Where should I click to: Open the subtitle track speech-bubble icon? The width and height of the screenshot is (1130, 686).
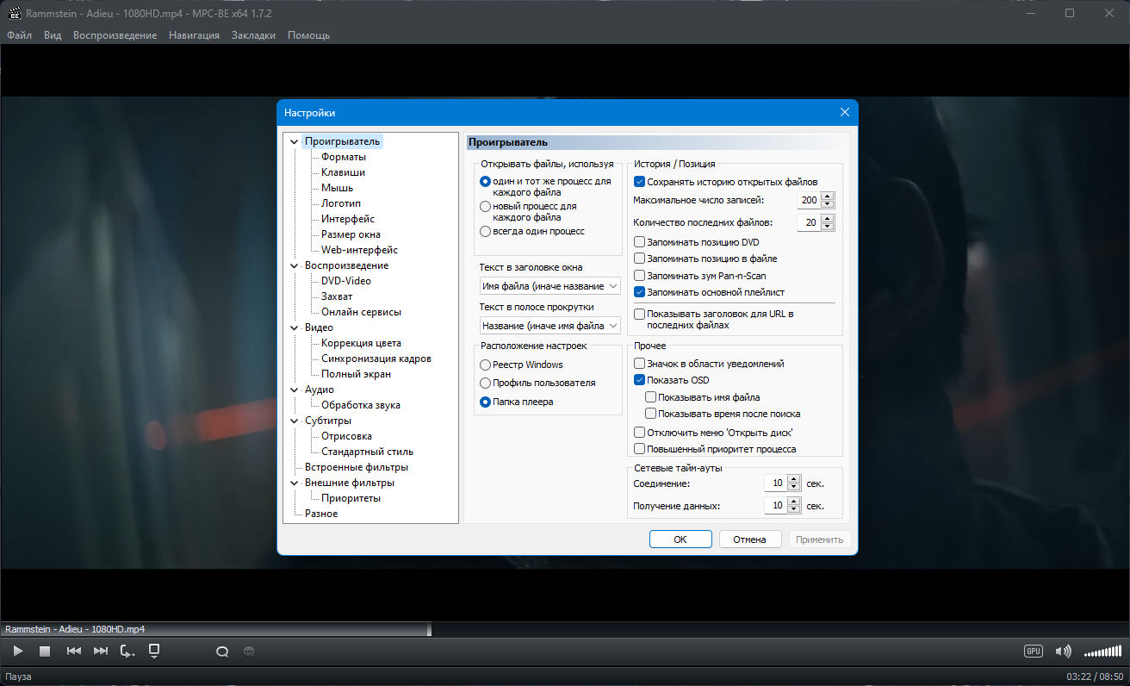pos(250,652)
